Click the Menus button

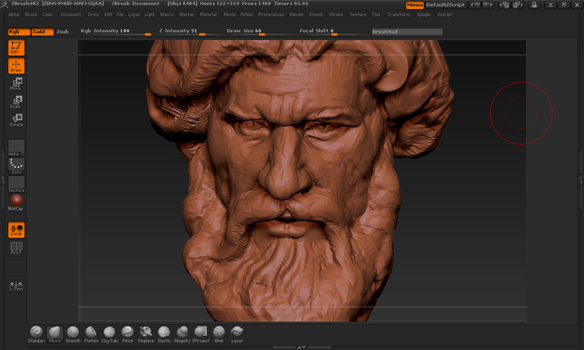pos(415,5)
